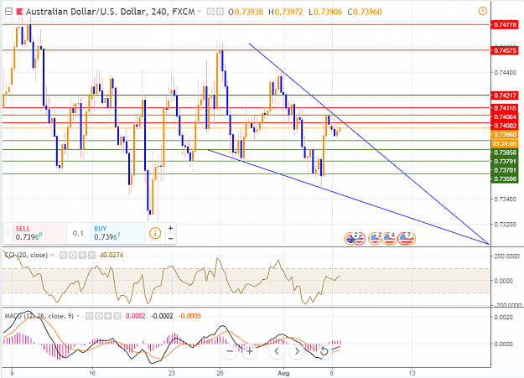Click CCI indicator plus icon
This screenshot has height=378, width=524.
coord(82,256)
